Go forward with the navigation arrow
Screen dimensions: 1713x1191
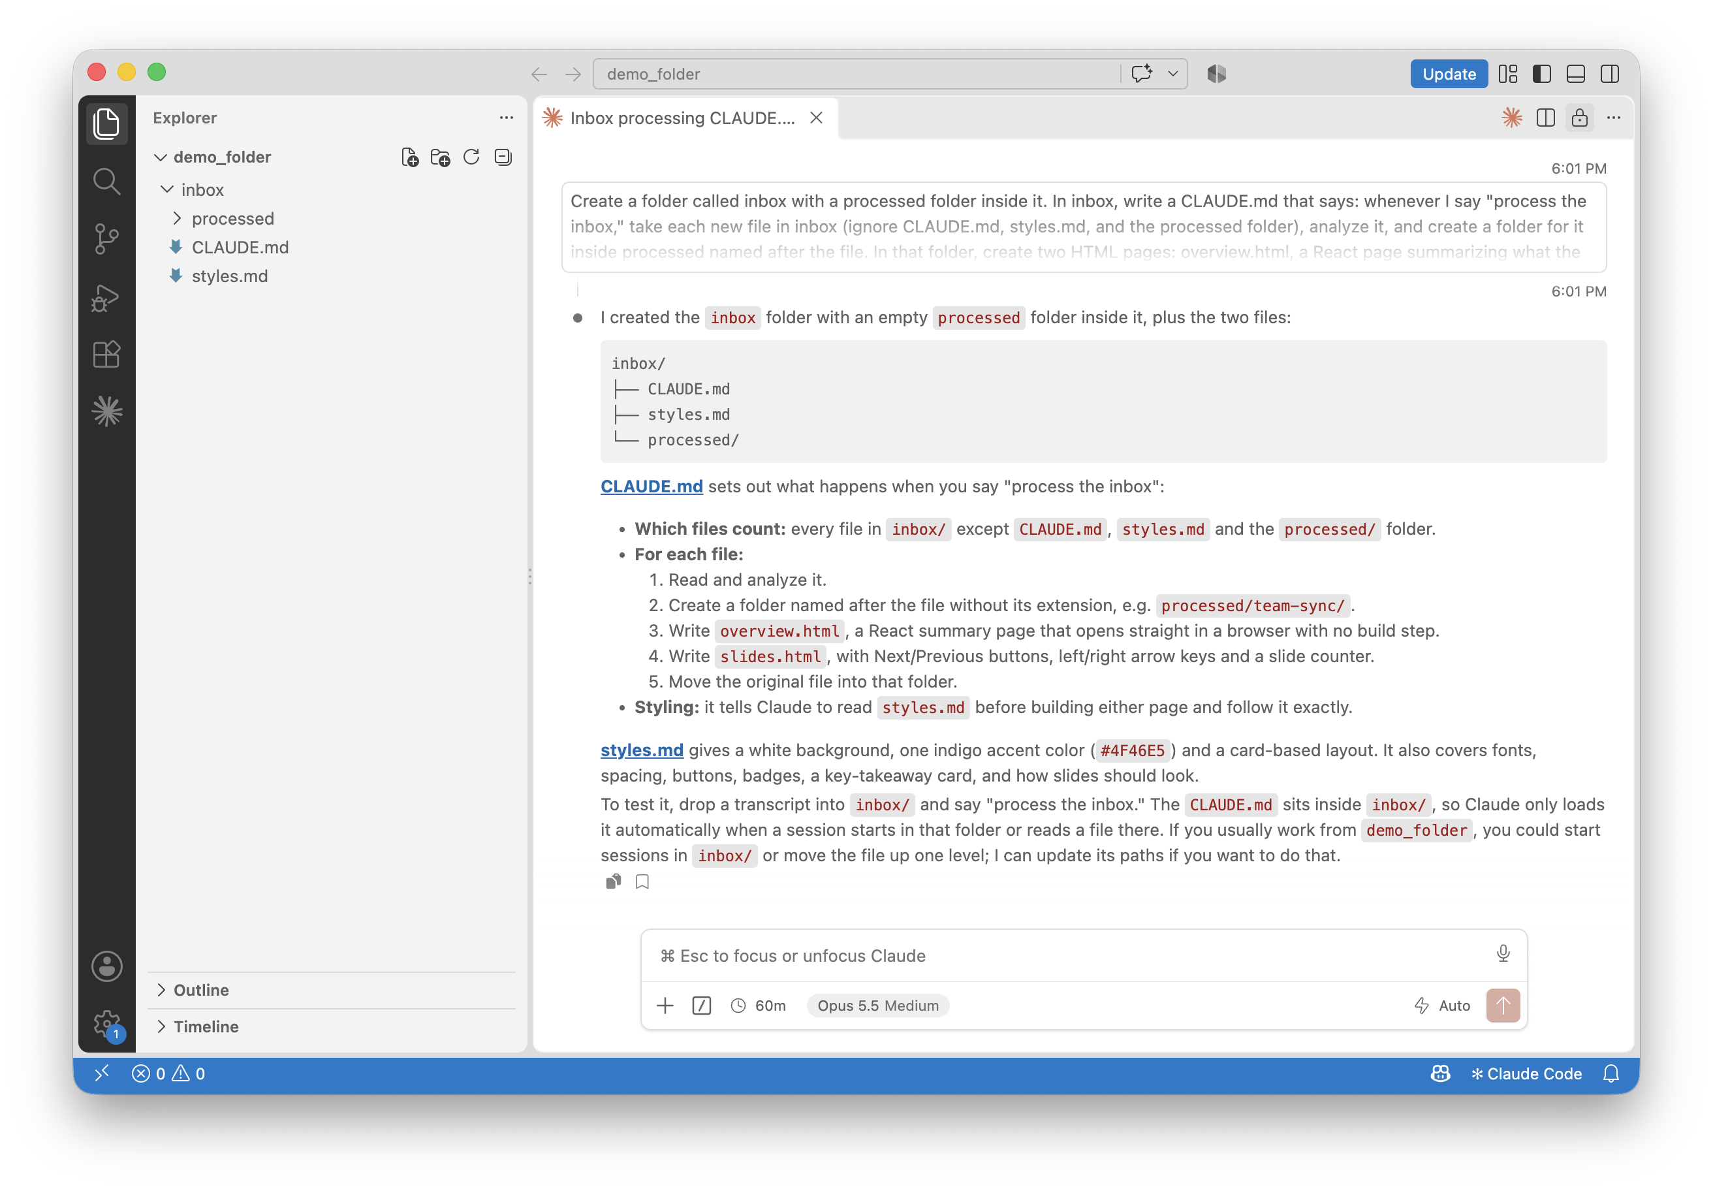(573, 74)
